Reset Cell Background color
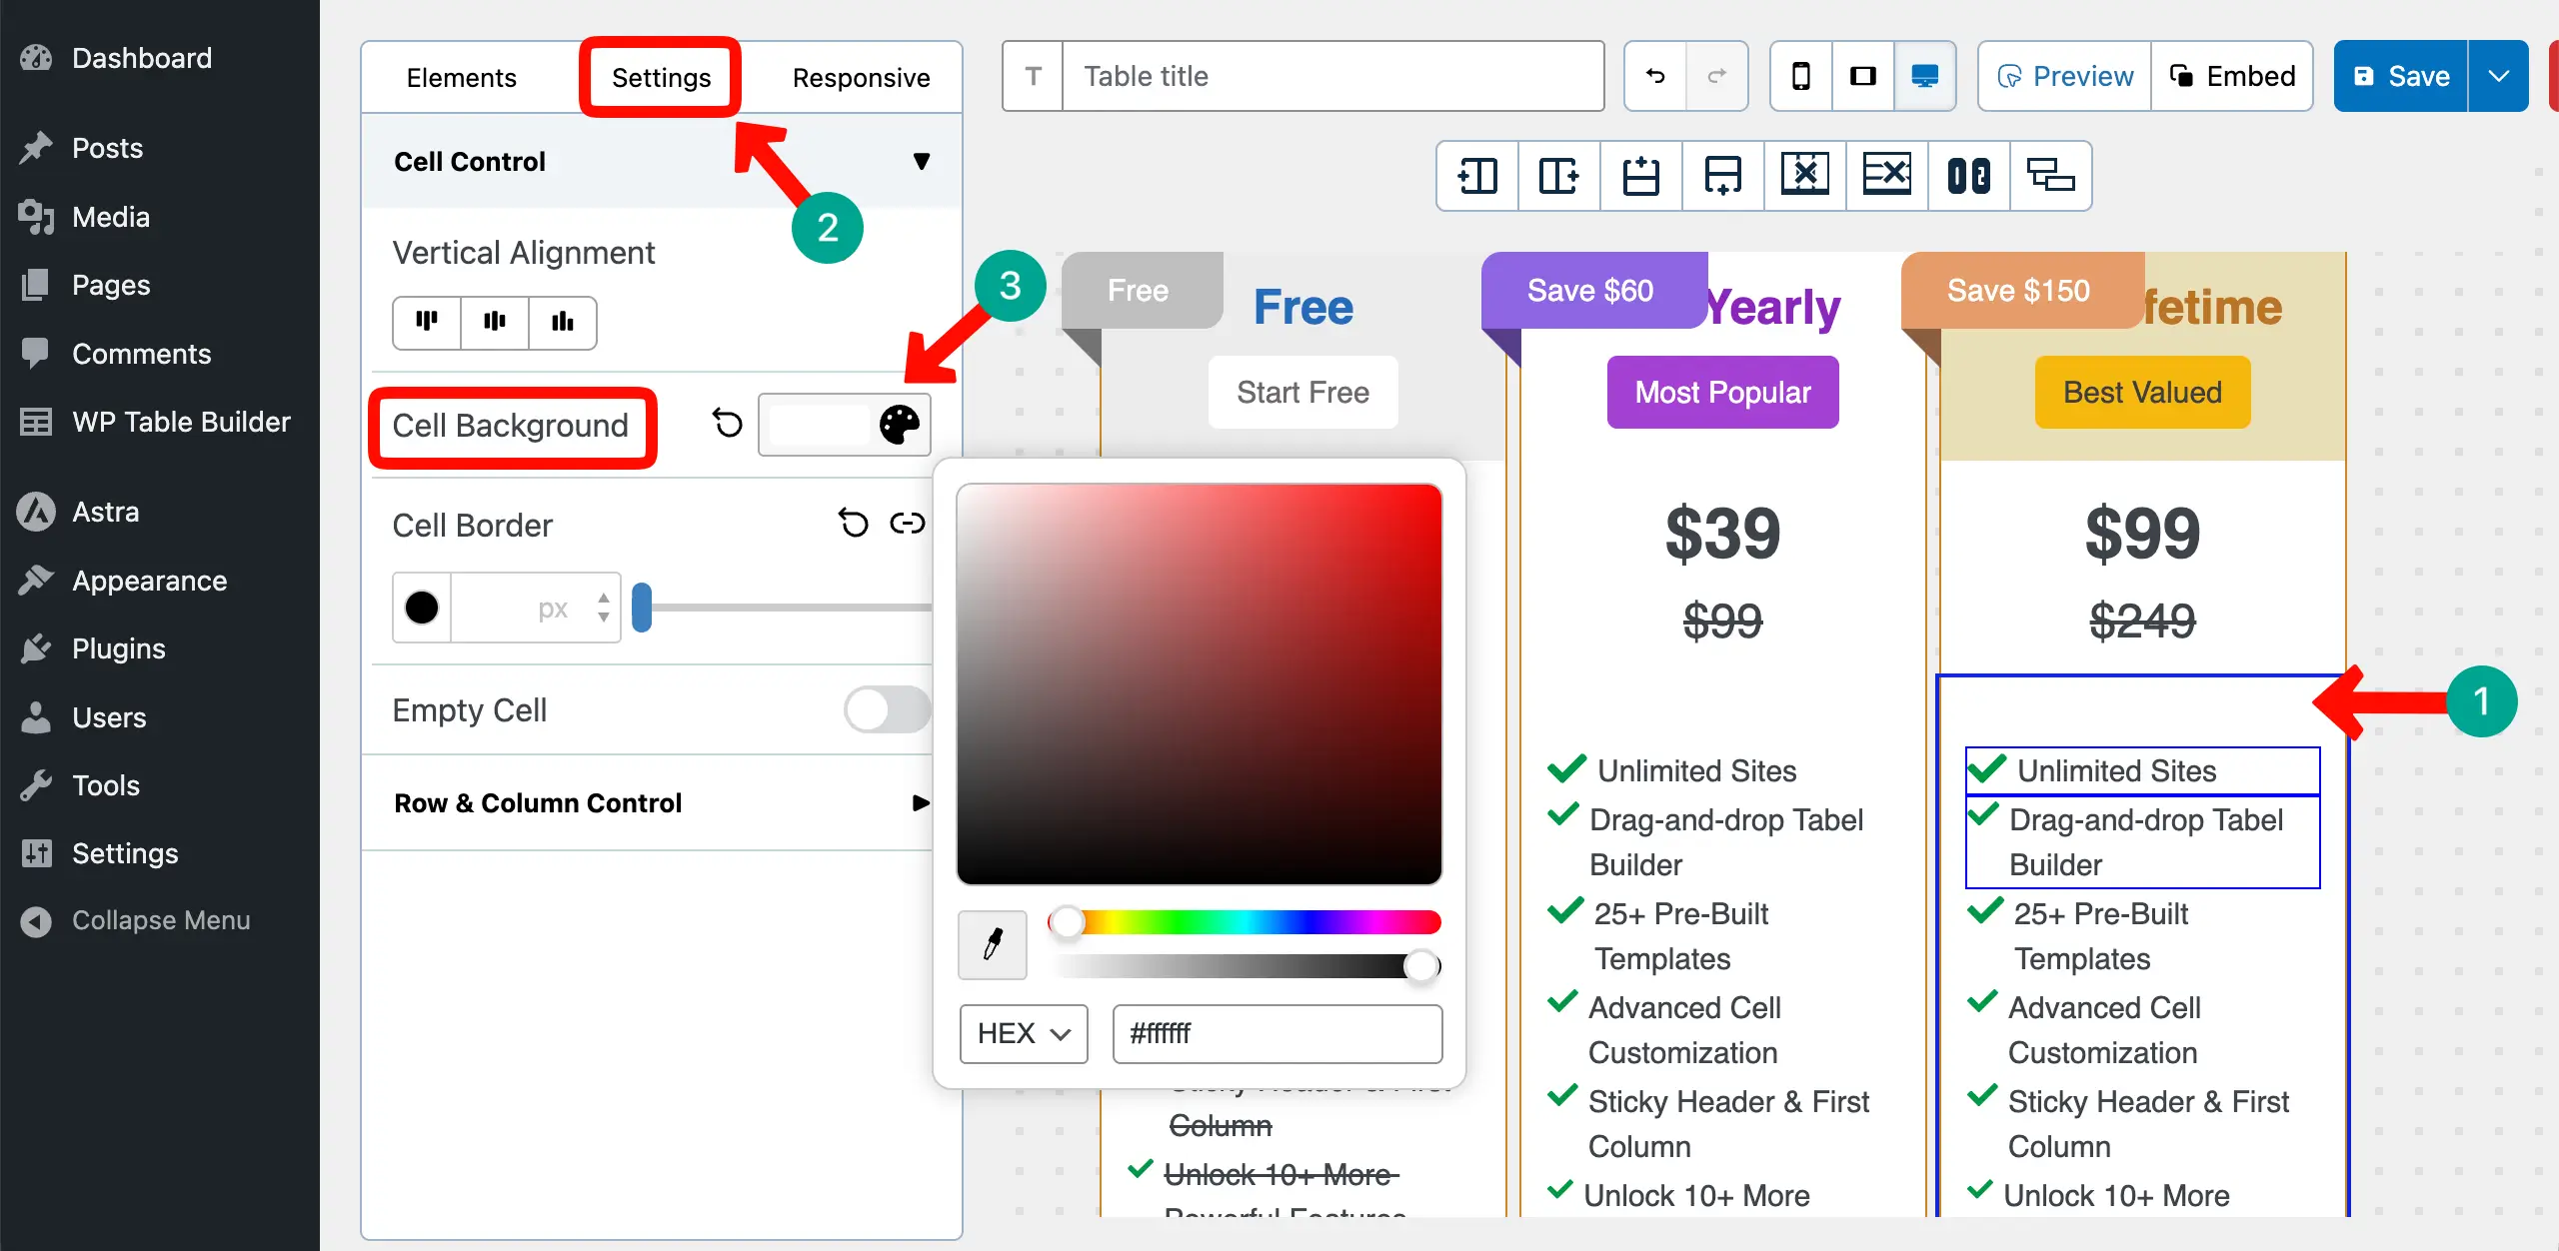2559x1251 pixels. (728, 424)
